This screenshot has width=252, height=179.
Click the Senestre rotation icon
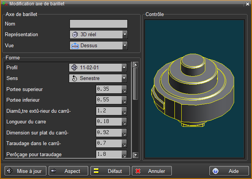pos(74,78)
